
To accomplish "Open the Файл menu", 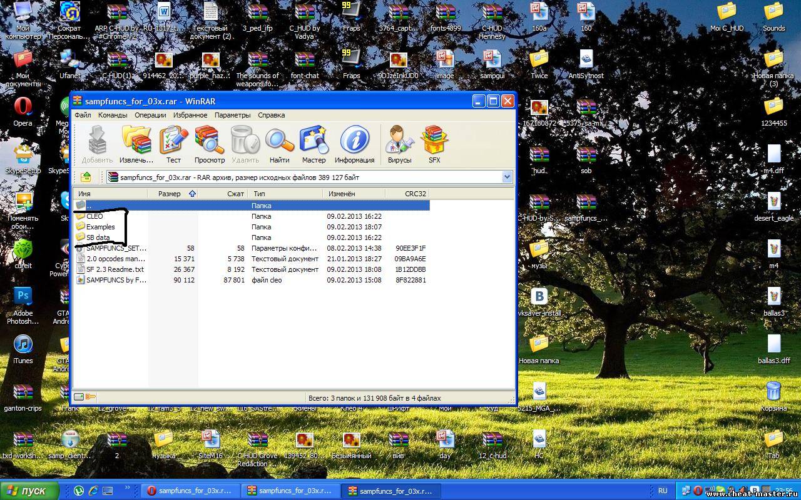I will [x=83, y=115].
